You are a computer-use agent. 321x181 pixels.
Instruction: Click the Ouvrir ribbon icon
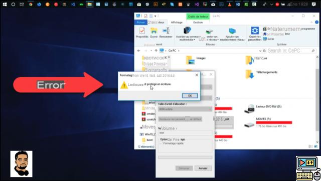click(154, 32)
